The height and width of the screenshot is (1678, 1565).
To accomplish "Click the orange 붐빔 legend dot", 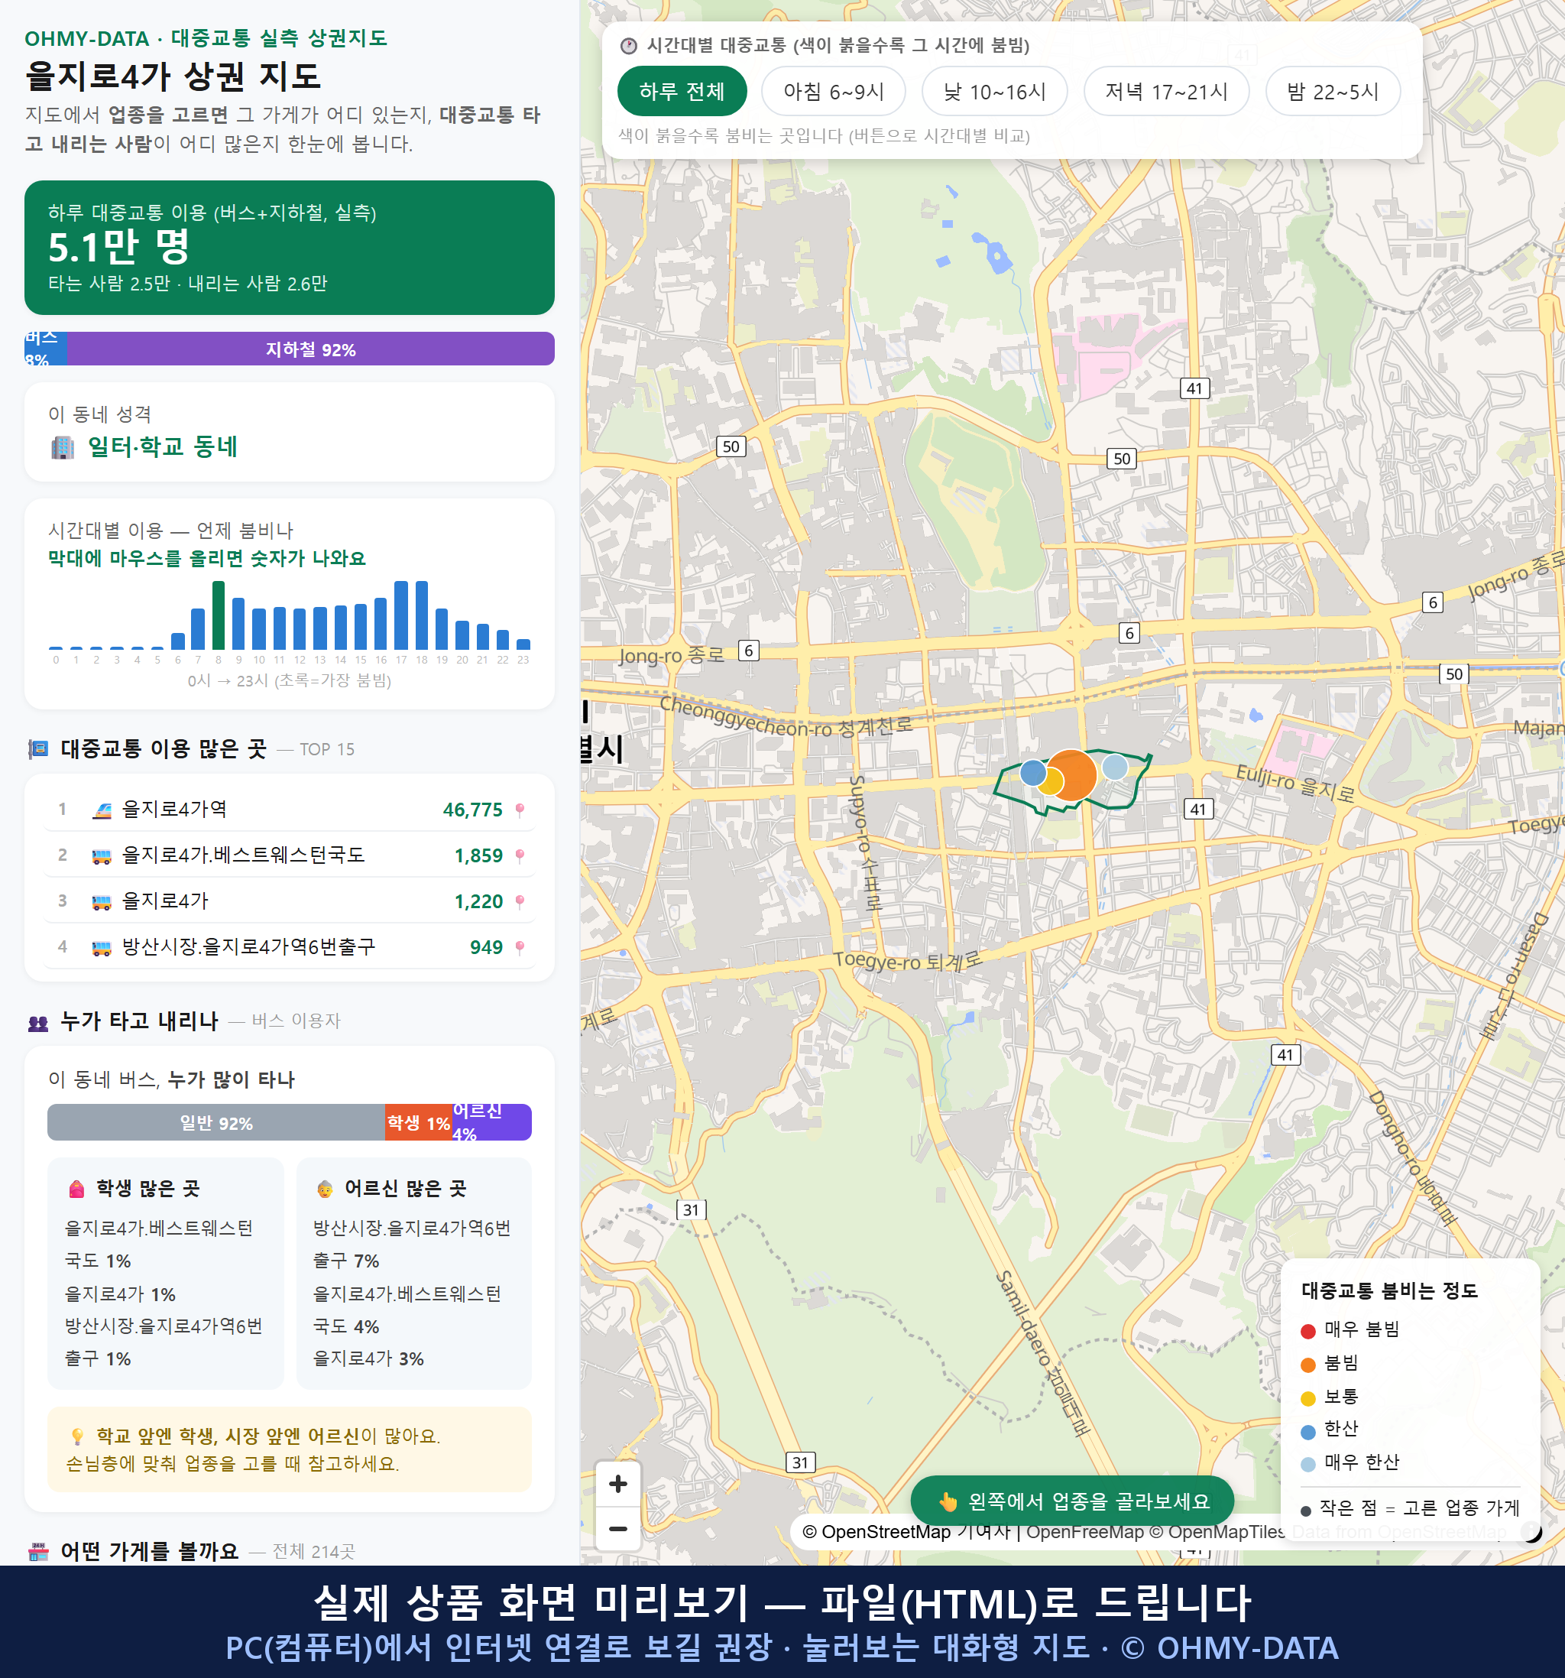I will click(1308, 1365).
